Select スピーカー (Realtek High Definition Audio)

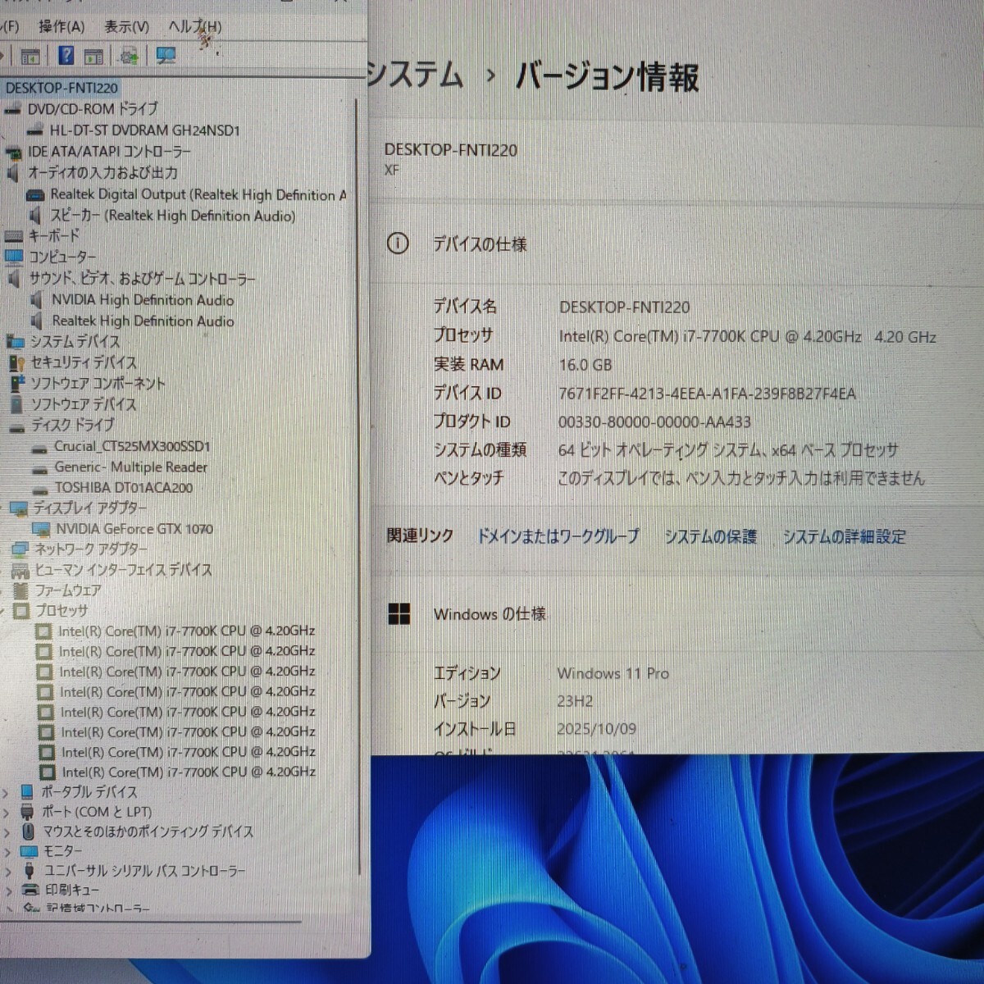click(x=173, y=216)
